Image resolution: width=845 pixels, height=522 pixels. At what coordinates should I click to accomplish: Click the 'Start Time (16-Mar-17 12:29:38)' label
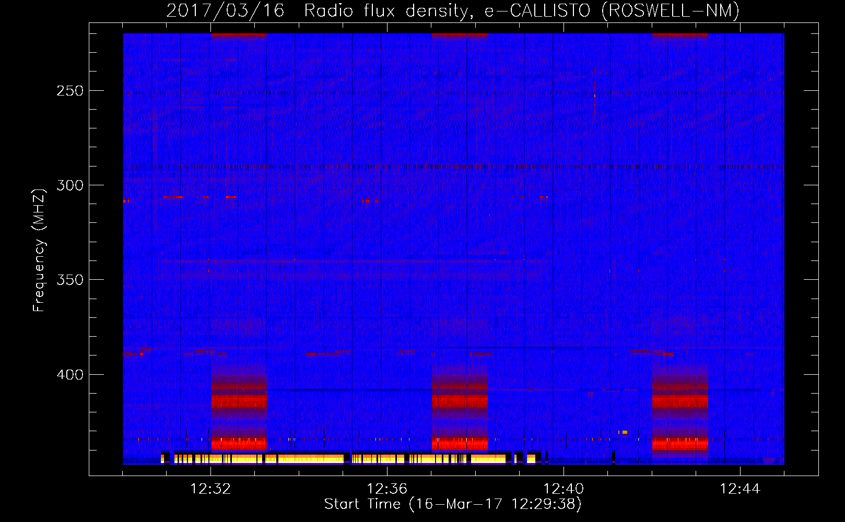point(453,504)
